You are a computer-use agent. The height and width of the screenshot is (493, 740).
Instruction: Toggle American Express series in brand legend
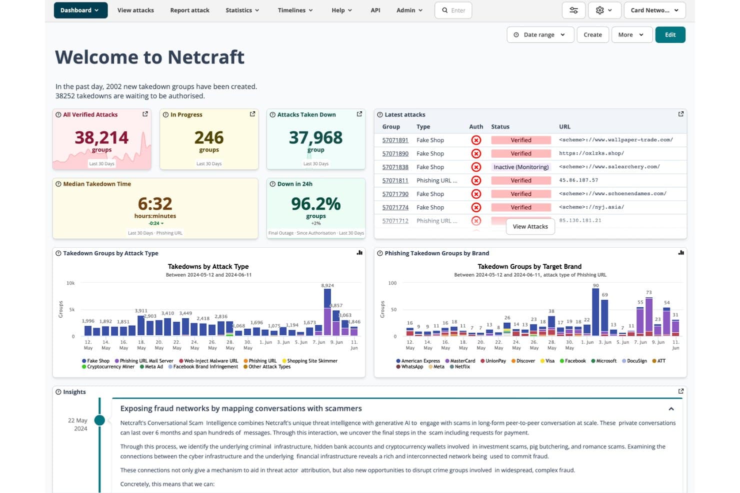418,361
